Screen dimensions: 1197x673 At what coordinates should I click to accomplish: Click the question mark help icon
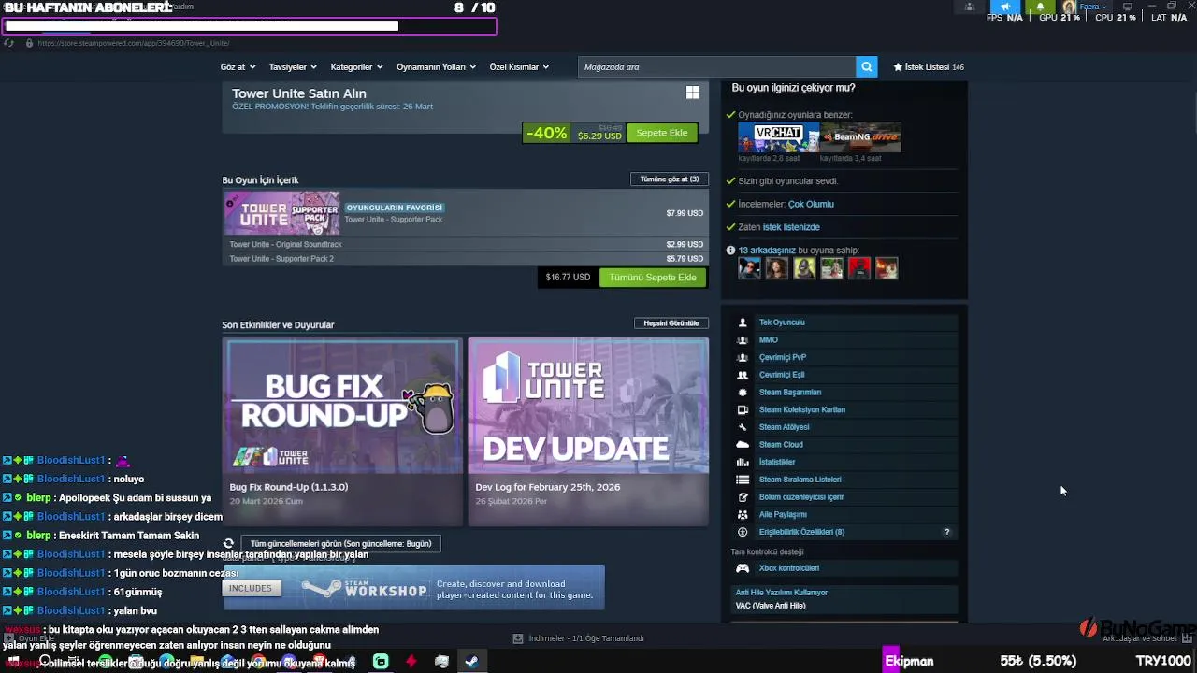pyautogui.click(x=946, y=532)
